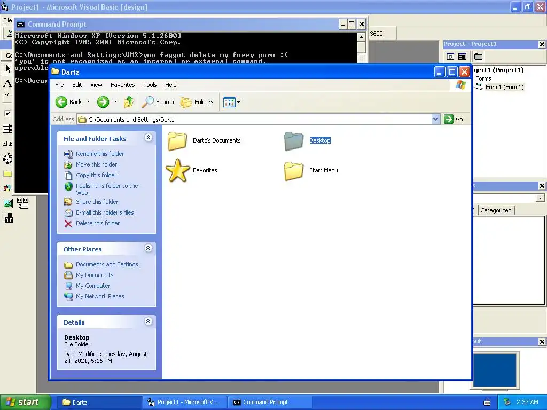
Task: Click View Object icon in Project panel
Action: click(462, 57)
